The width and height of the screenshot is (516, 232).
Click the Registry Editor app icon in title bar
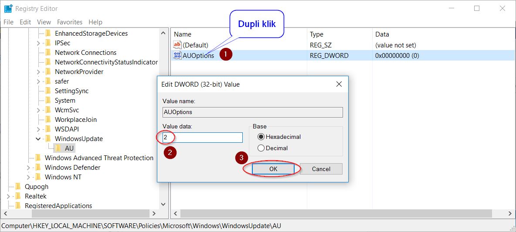coord(8,9)
